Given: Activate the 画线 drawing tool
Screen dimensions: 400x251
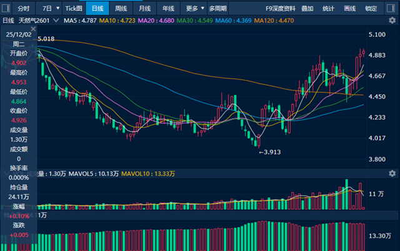Looking at the screenshot, I should tap(349, 9).
